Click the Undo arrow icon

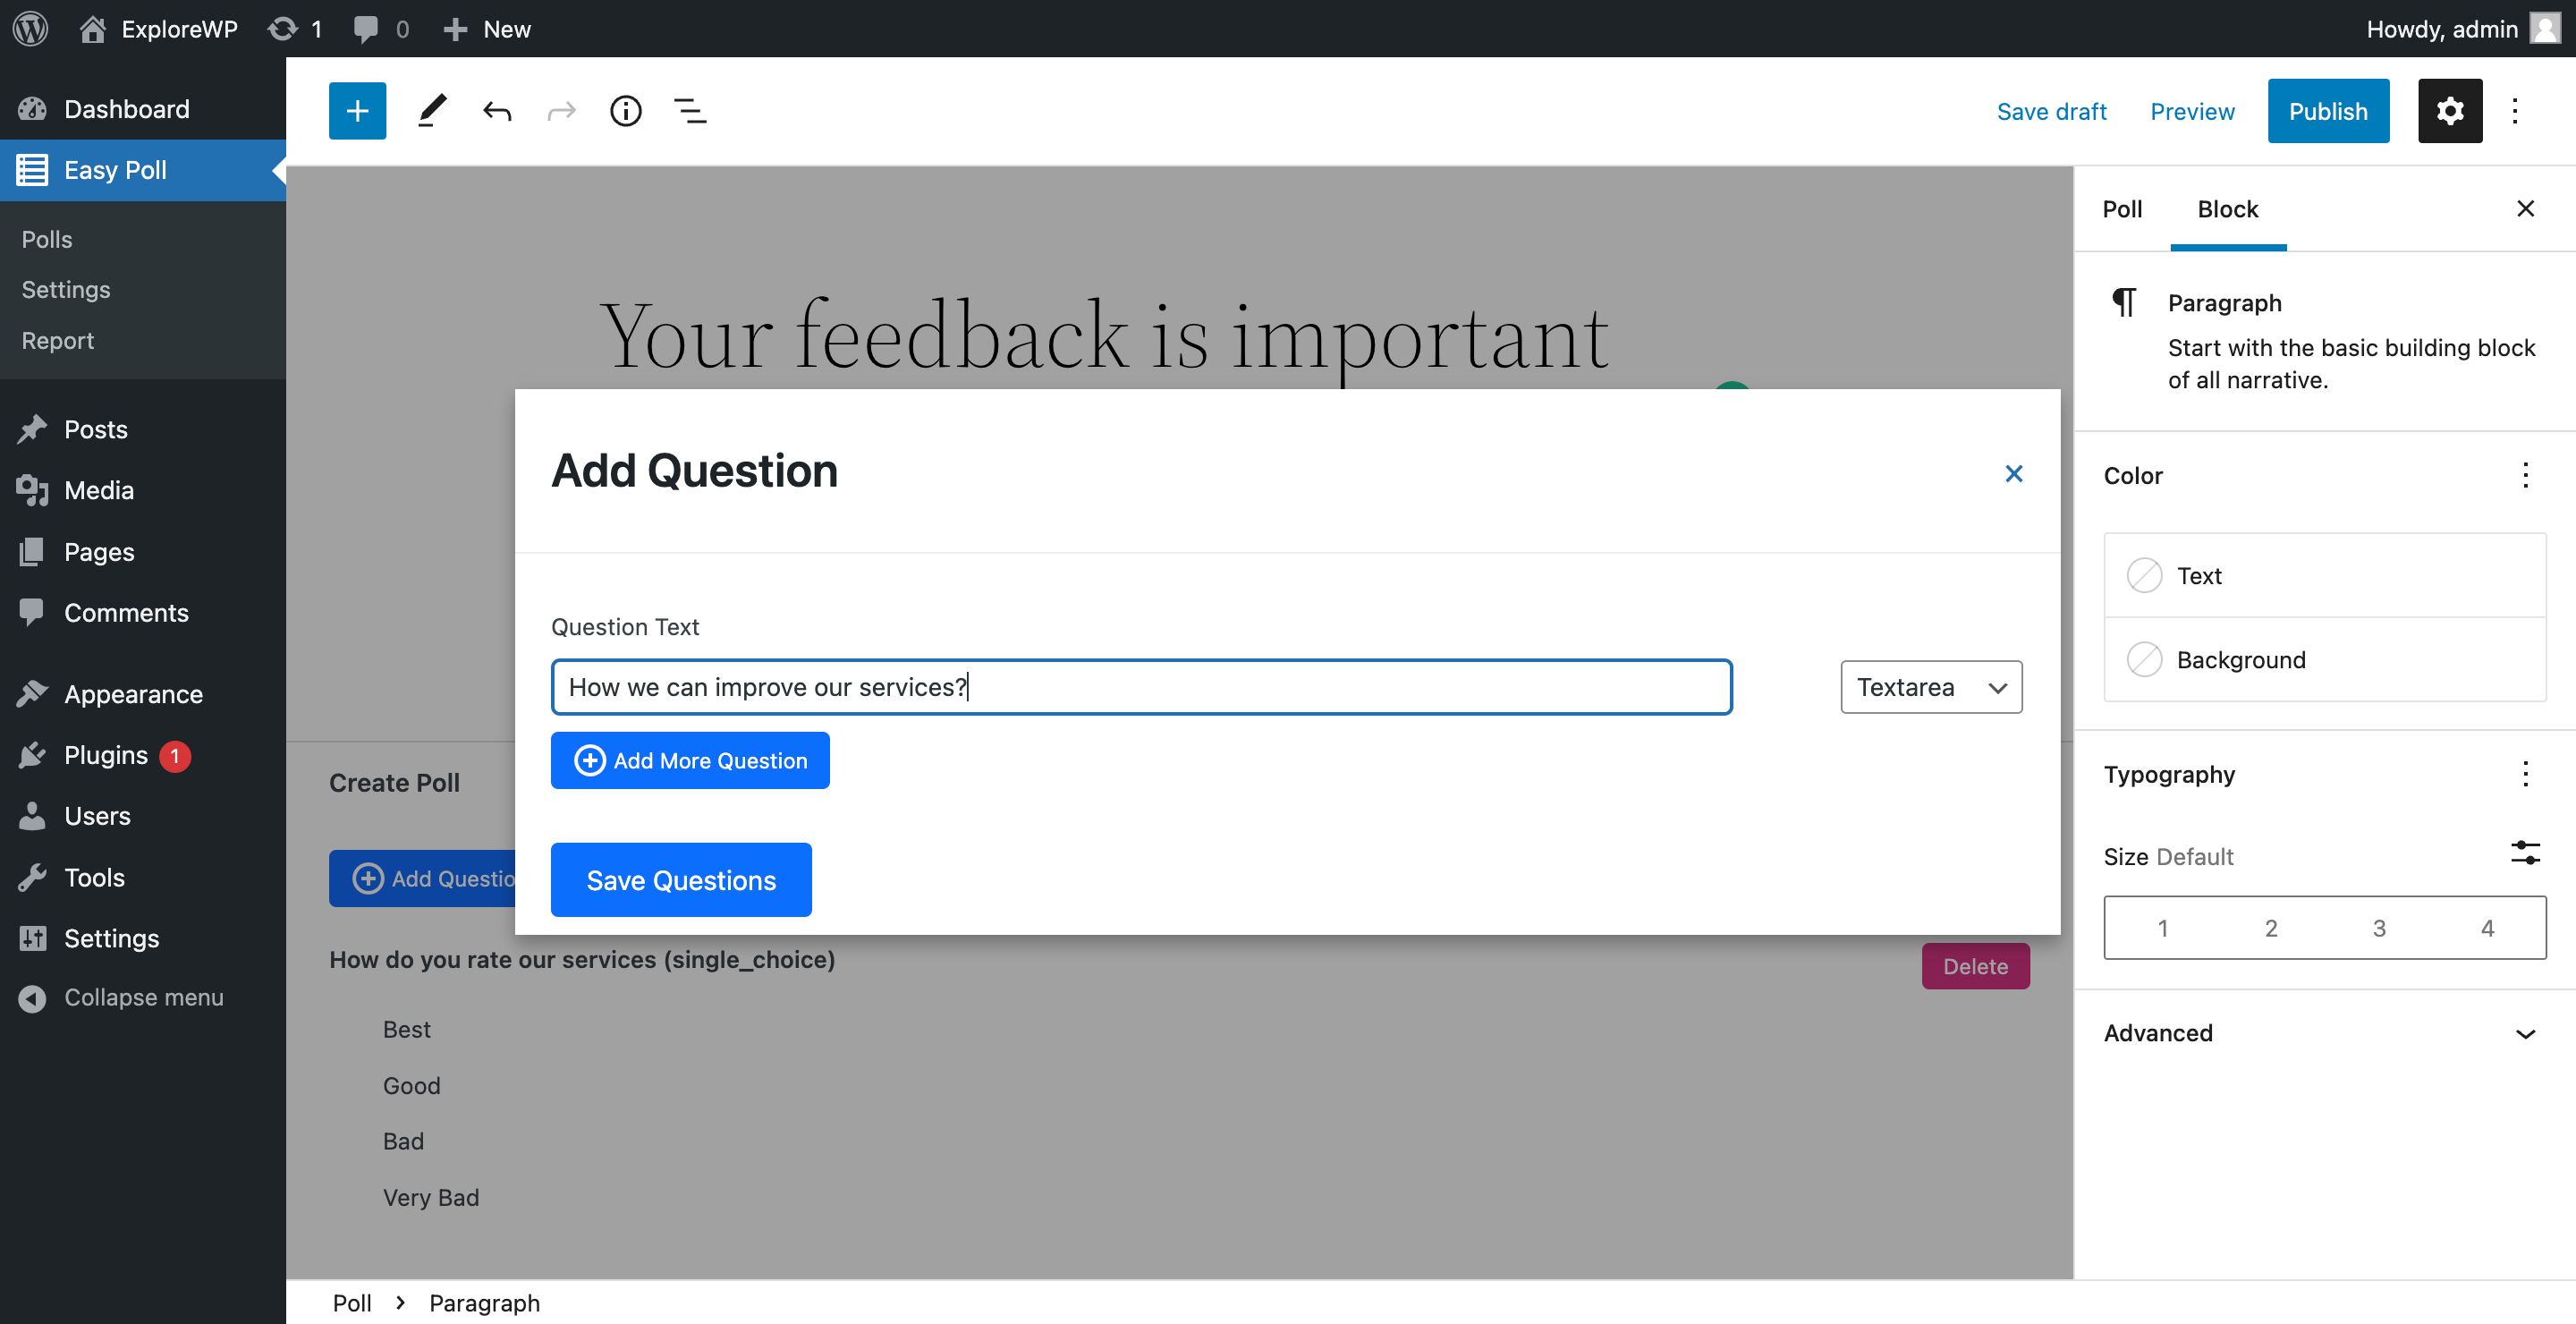tap(497, 111)
